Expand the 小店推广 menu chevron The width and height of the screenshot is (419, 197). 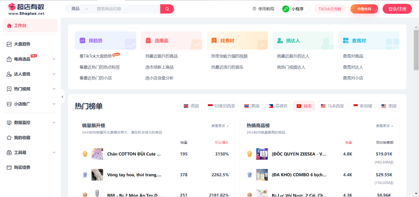(x=54, y=104)
